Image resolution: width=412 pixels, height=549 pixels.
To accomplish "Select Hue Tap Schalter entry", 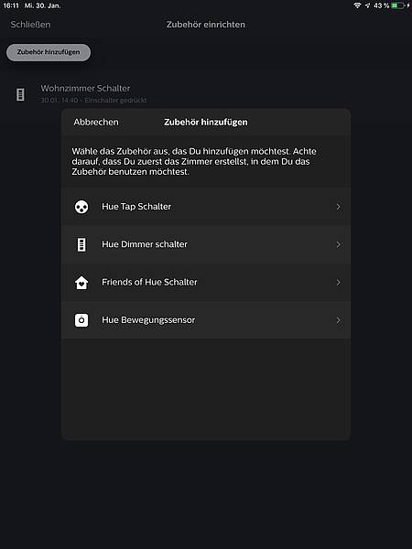I will (206, 207).
